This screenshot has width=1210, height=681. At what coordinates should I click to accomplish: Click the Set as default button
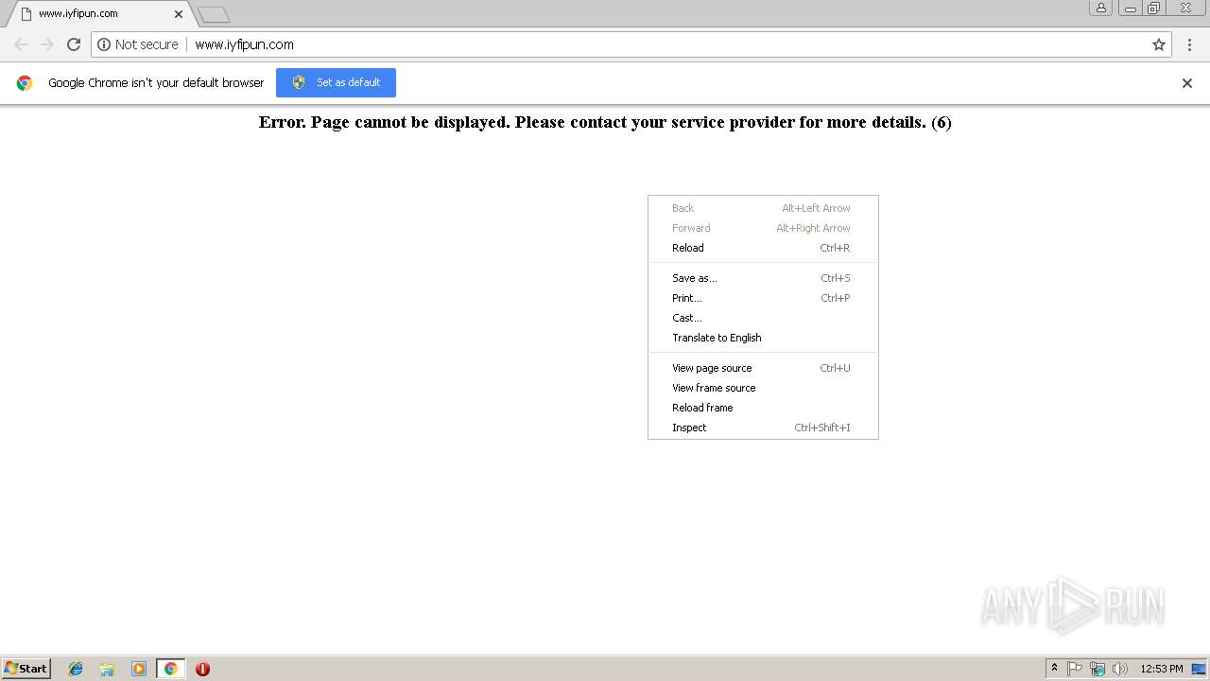[x=336, y=82]
